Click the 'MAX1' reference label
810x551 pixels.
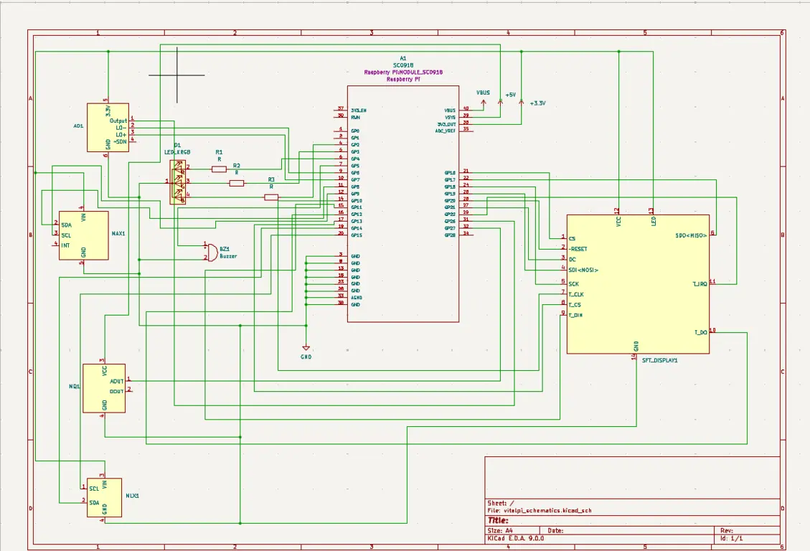[x=118, y=233]
